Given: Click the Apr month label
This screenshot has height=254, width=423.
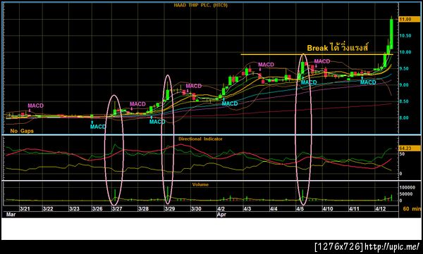Looking at the screenshot, I should tap(221, 215).
